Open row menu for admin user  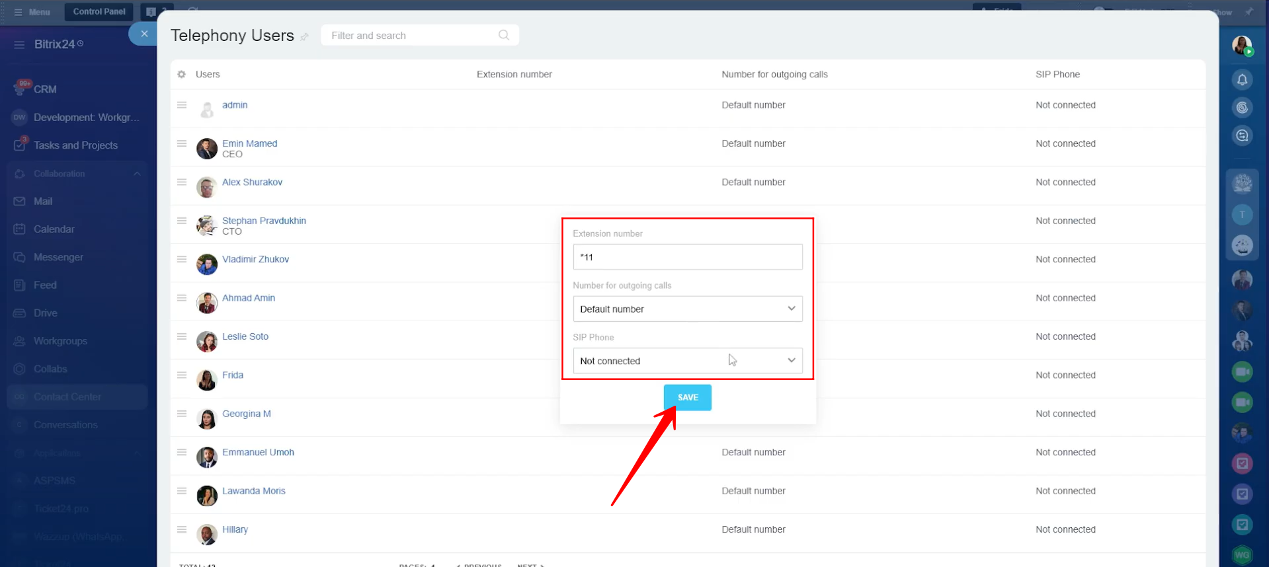point(182,105)
